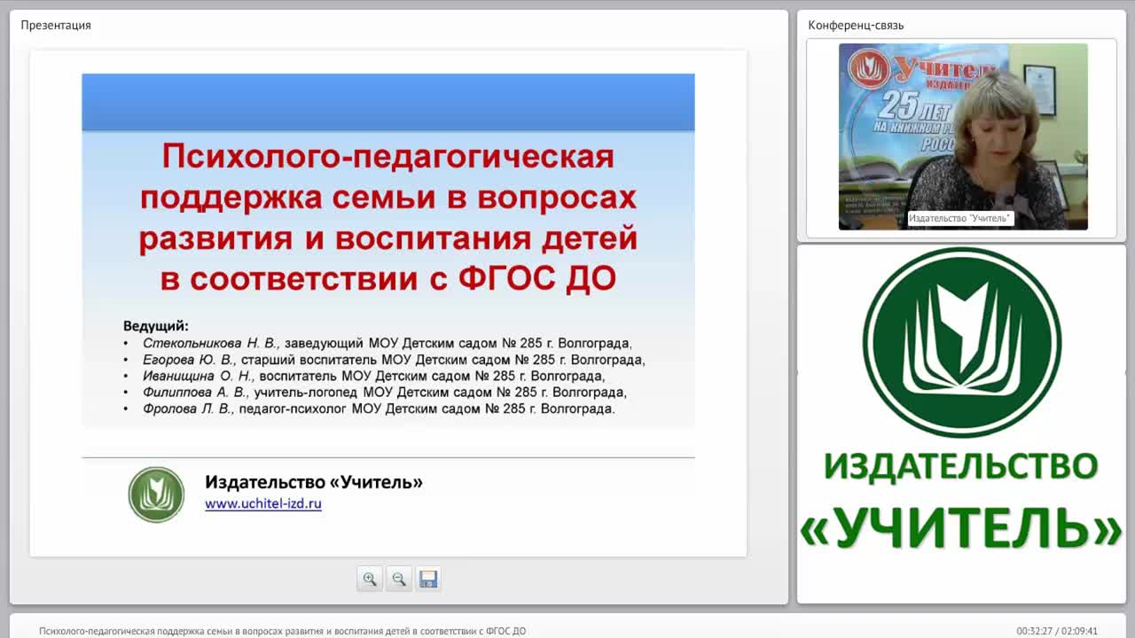This screenshot has height=638, width=1135.
Task: Click the playback time "00:32:27 / 02:09:41"
Action: coord(1057,631)
